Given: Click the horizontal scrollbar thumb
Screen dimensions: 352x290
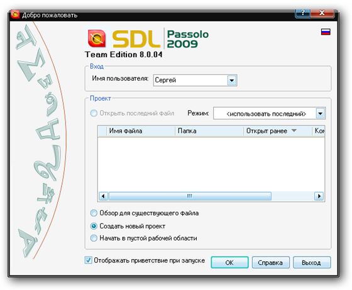Looking at the screenshot, I should [x=190, y=196].
